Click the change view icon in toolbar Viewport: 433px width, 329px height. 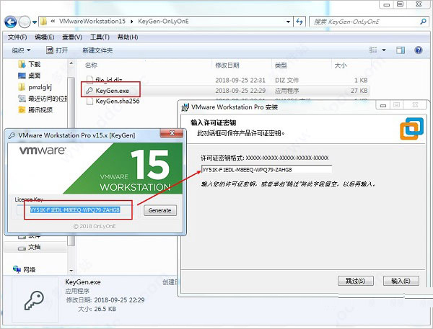(x=373, y=50)
